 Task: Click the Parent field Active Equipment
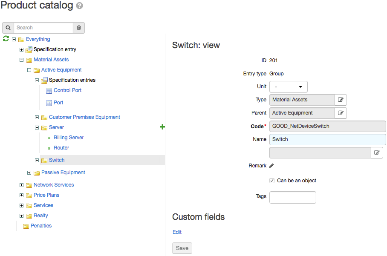coord(302,113)
